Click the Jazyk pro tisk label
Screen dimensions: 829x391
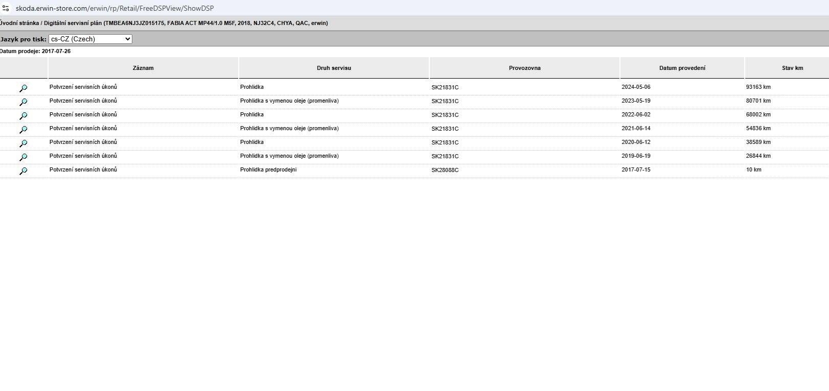24,39
